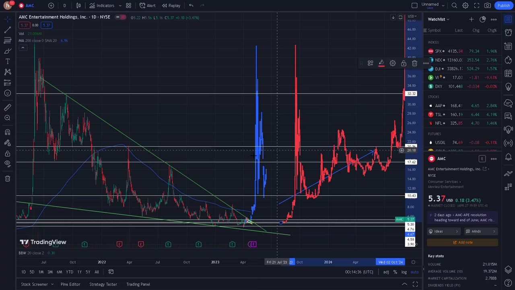The width and height of the screenshot is (515, 290).
Task: Open the USD currency dropdown
Action: coord(412,17)
